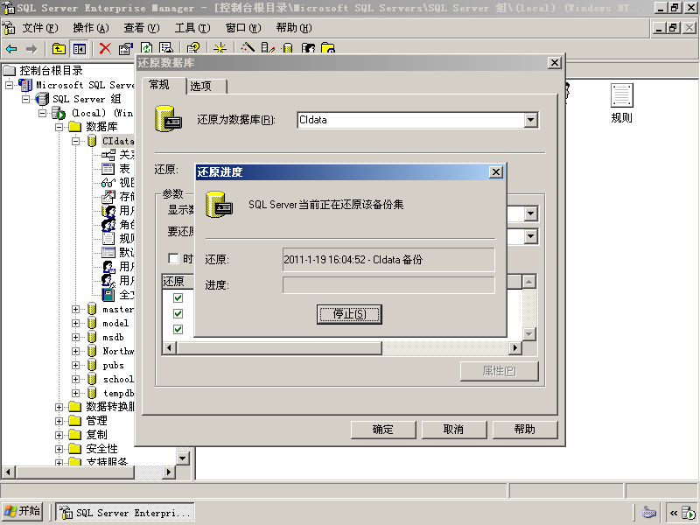Click the Export list toolbar icon

point(166,48)
